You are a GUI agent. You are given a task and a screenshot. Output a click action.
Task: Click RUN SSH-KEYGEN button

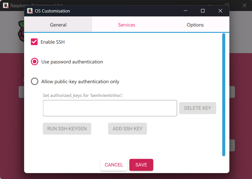67,129
